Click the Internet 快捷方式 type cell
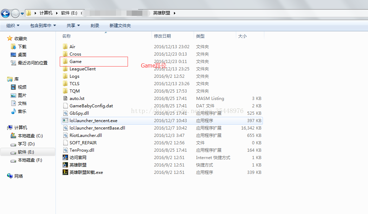 (x=213, y=158)
